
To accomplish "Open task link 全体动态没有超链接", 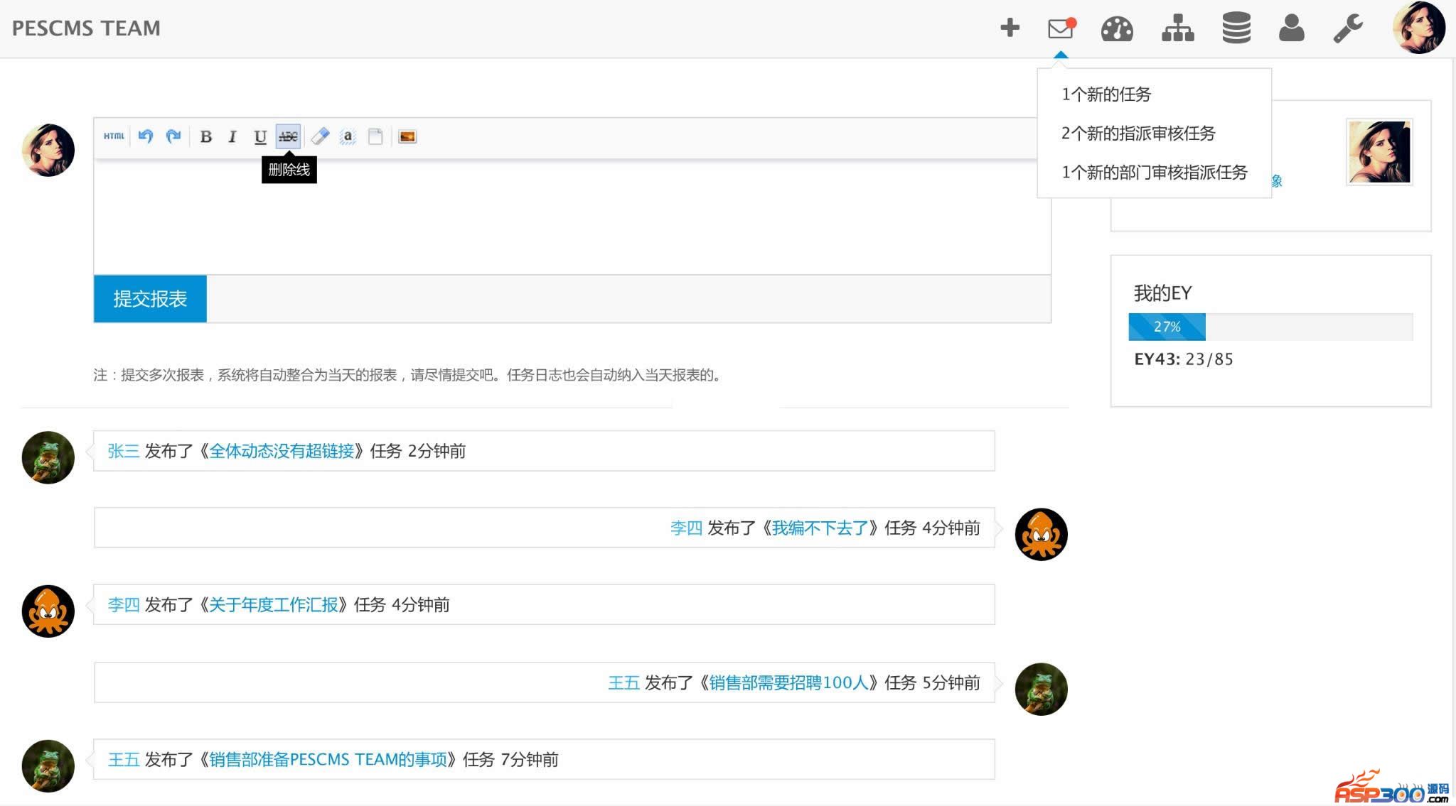I will (x=282, y=451).
